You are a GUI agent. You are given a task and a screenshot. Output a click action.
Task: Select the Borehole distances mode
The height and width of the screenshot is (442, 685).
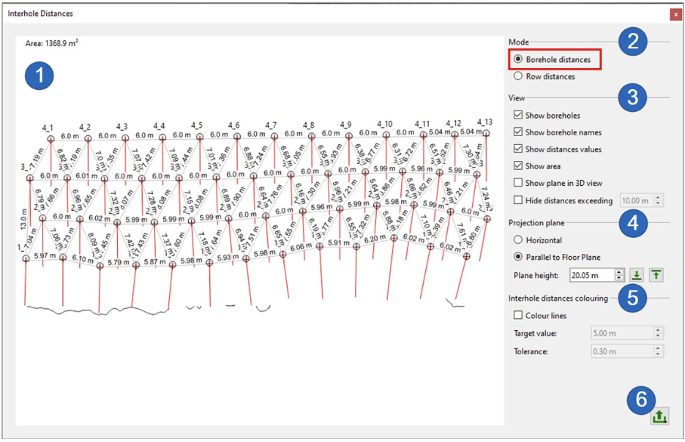[518, 59]
